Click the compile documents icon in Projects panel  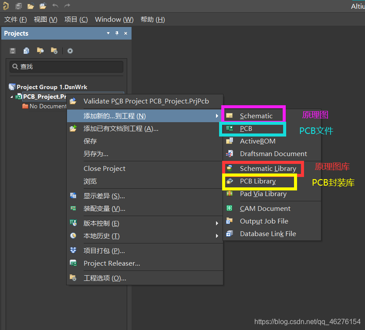coord(26,51)
